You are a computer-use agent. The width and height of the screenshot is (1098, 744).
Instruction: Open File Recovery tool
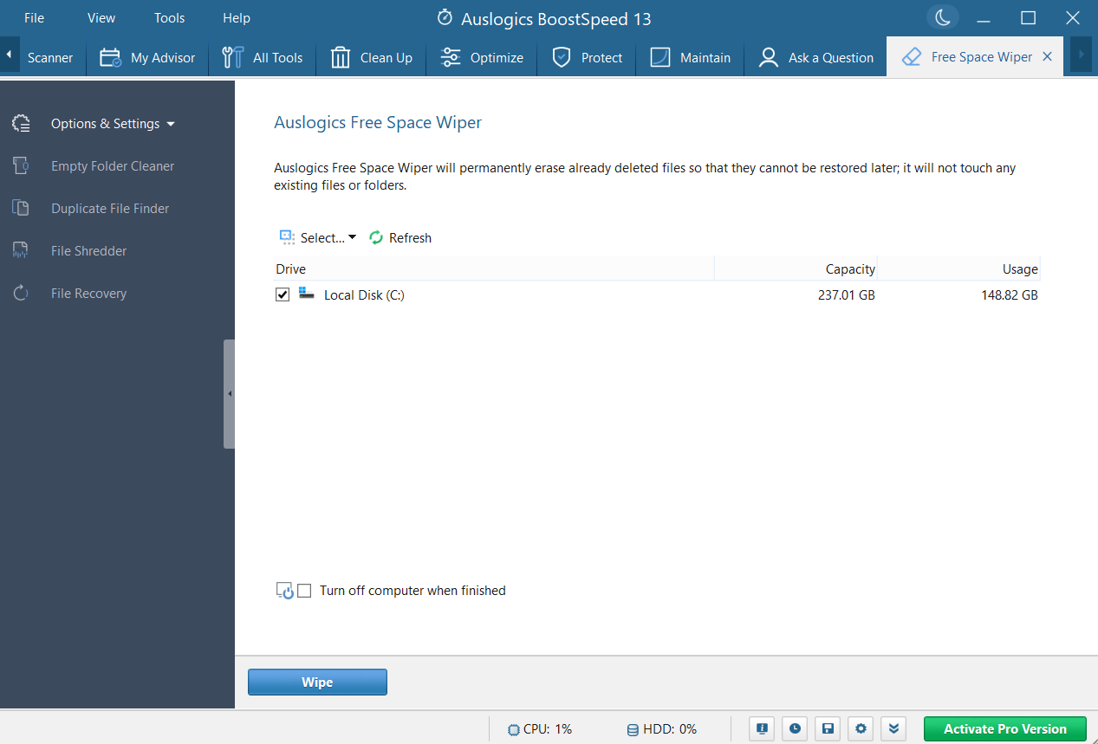pyautogui.click(x=88, y=294)
